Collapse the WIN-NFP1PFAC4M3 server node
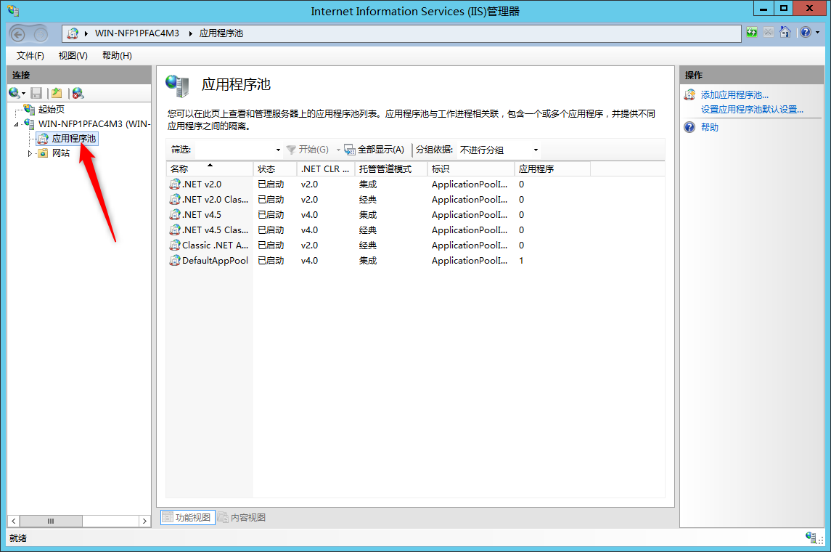The height and width of the screenshot is (552, 831). point(16,124)
